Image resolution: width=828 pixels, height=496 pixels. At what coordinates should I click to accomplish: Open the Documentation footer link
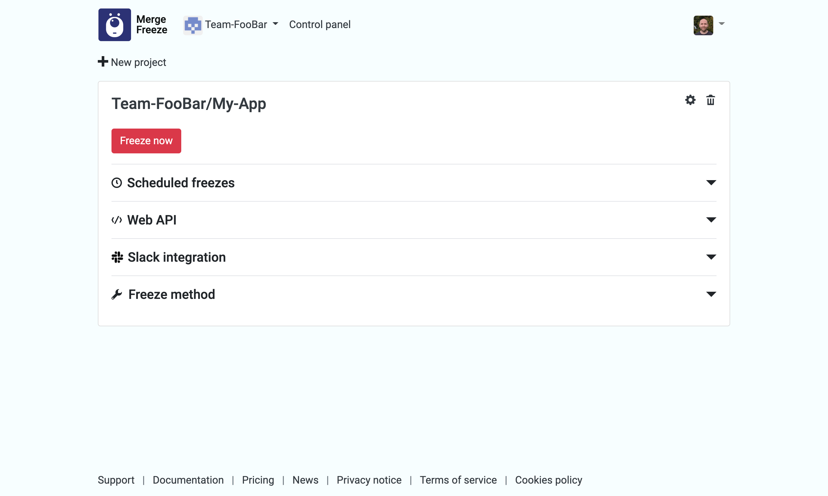(x=188, y=480)
